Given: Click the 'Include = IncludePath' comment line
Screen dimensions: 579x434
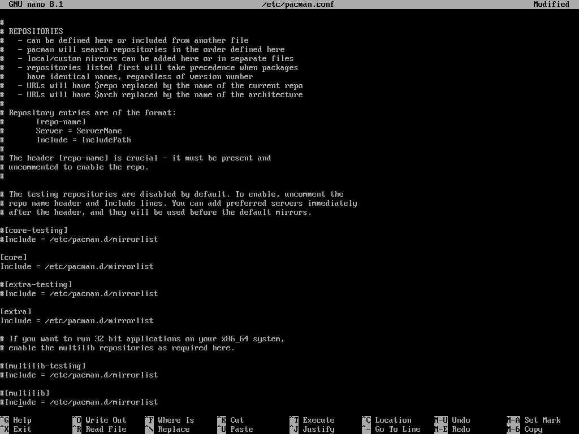Looking at the screenshot, I should (66, 140).
